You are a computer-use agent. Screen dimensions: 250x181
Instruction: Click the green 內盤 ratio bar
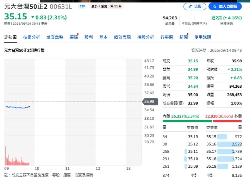tap(187, 121)
